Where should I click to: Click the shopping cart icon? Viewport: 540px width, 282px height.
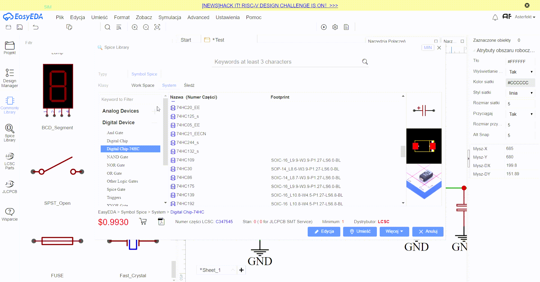[143, 222]
